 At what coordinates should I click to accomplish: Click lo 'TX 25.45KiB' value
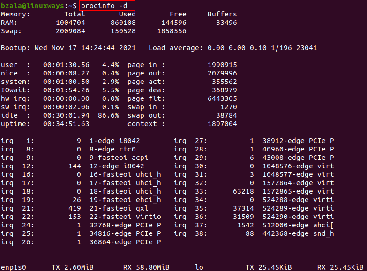point(269,267)
